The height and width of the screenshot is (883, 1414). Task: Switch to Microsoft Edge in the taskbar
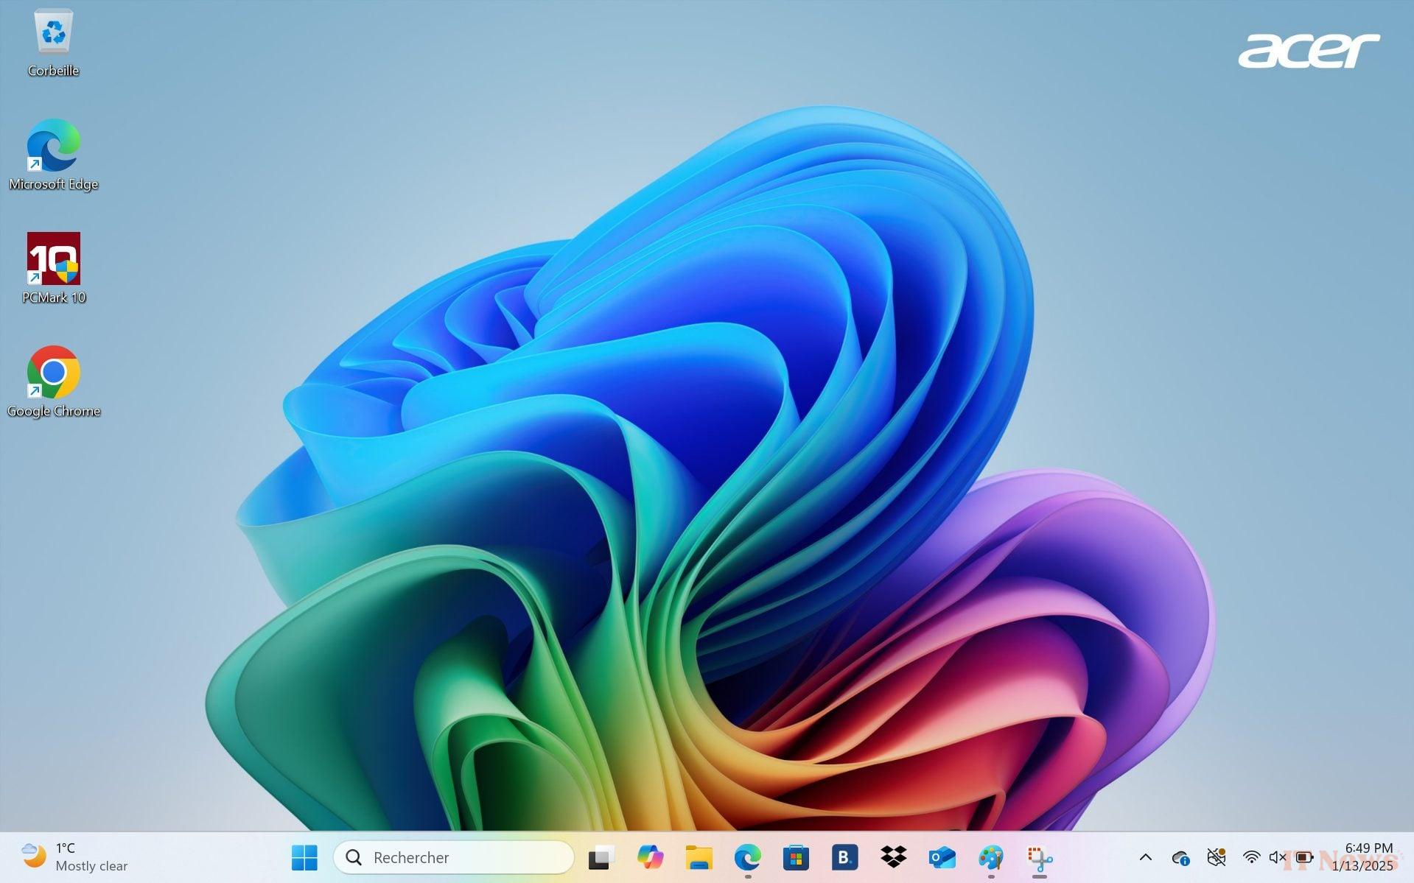747,857
